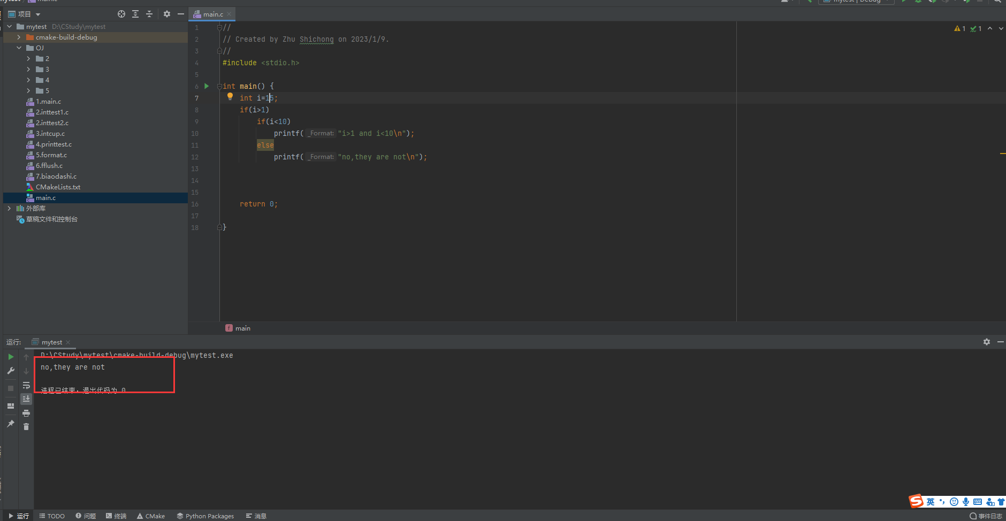This screenshot has height=521, width=1006.
Task: Expand the cmake-build-debug folder
Action: [19, 37]
